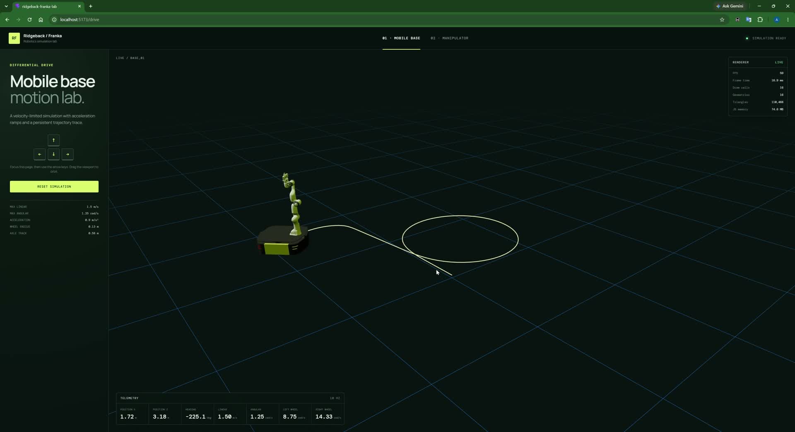
Task: Click the Position X 1.72 telemetry value
Action: pos(127,417)
